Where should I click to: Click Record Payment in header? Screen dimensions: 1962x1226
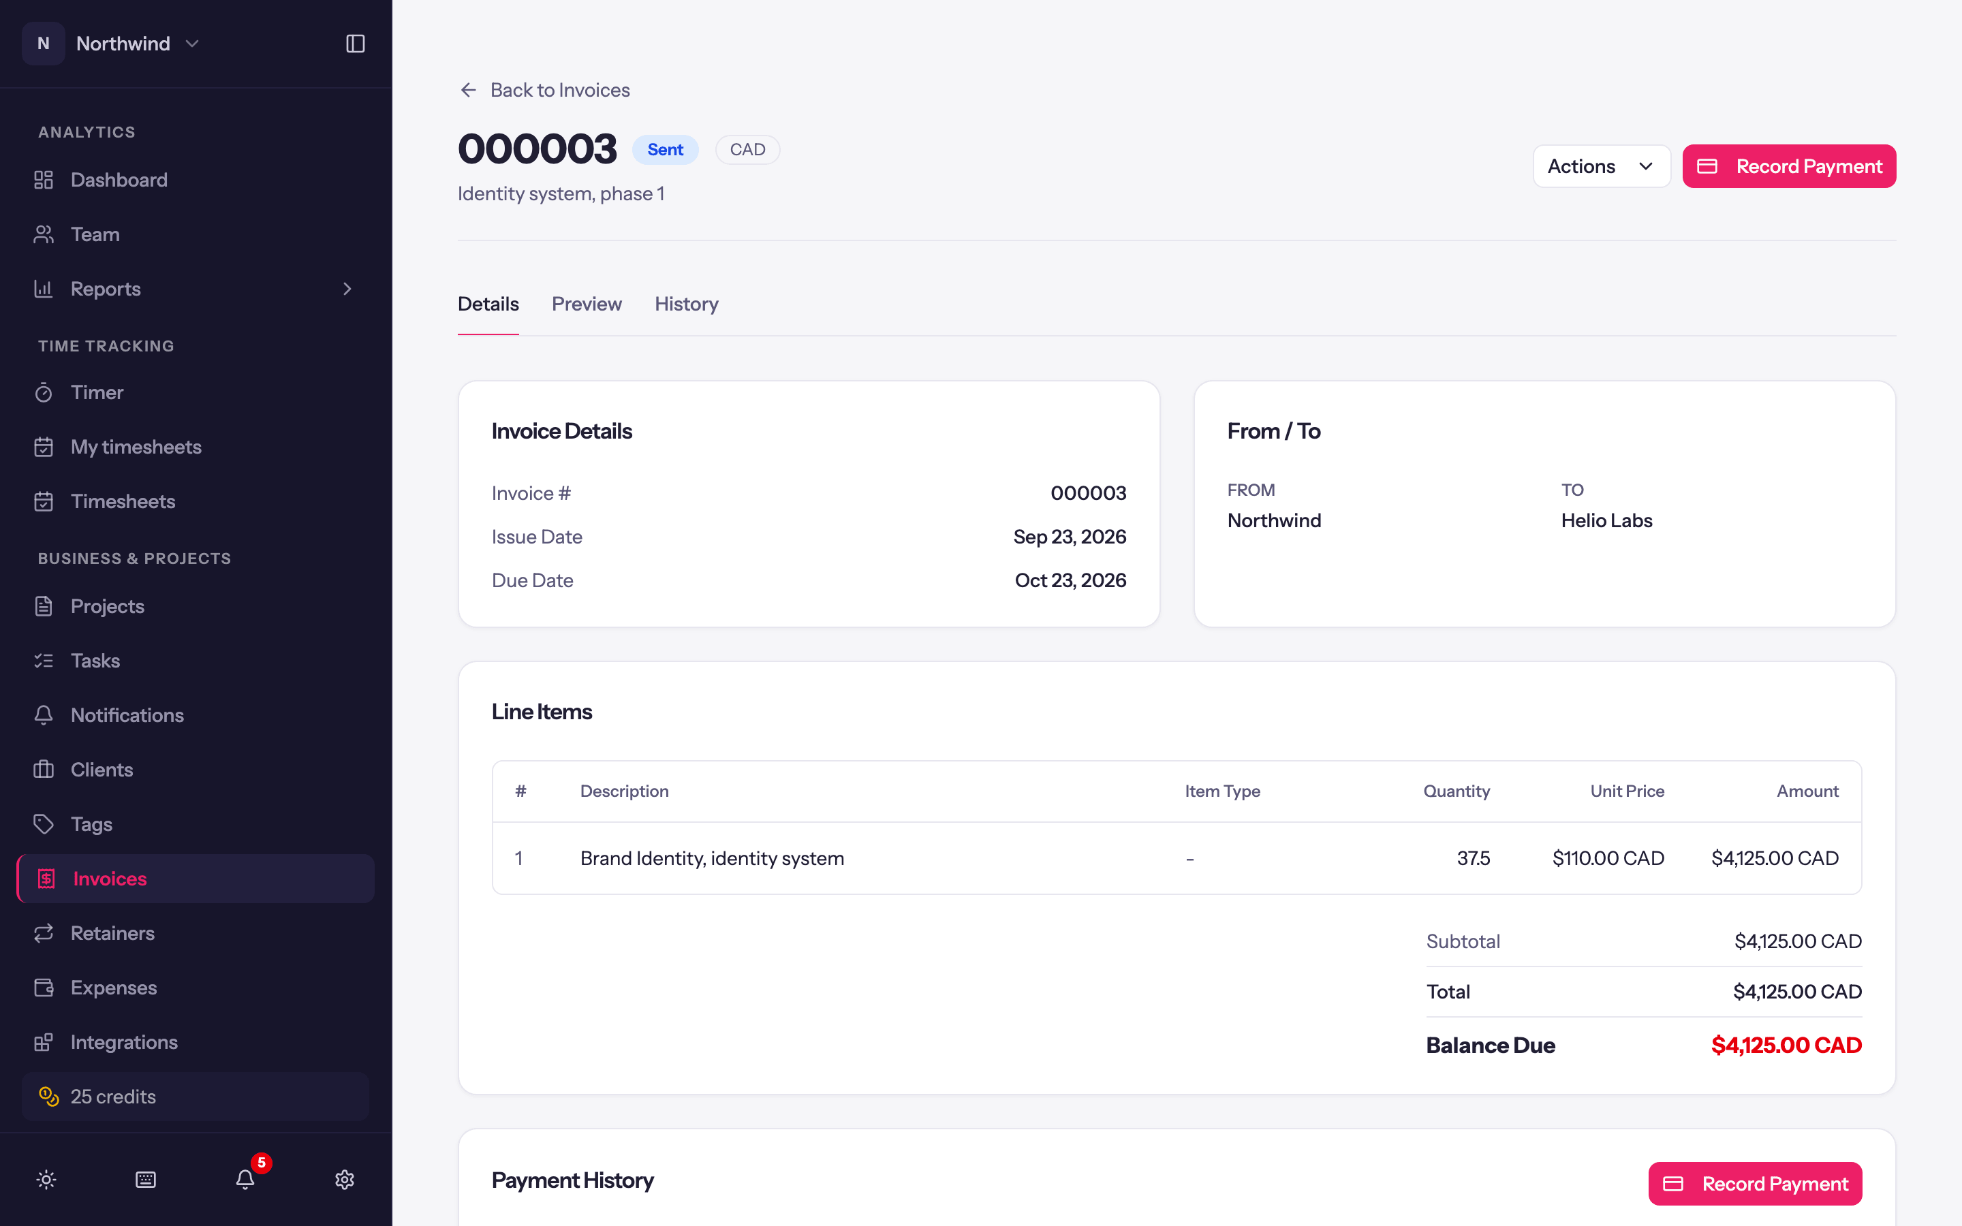[x=1788, y=166]
